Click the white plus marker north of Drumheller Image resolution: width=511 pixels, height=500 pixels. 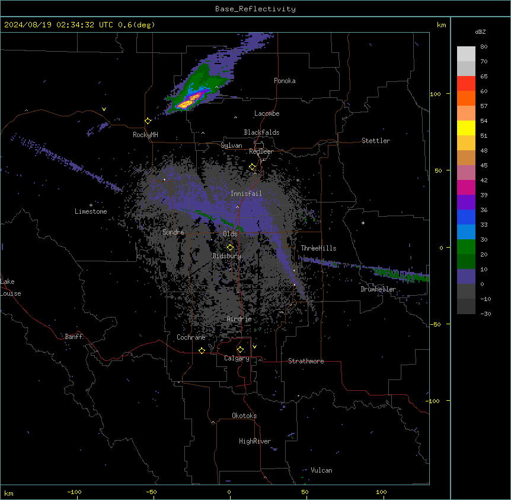[x=363, y=223]
